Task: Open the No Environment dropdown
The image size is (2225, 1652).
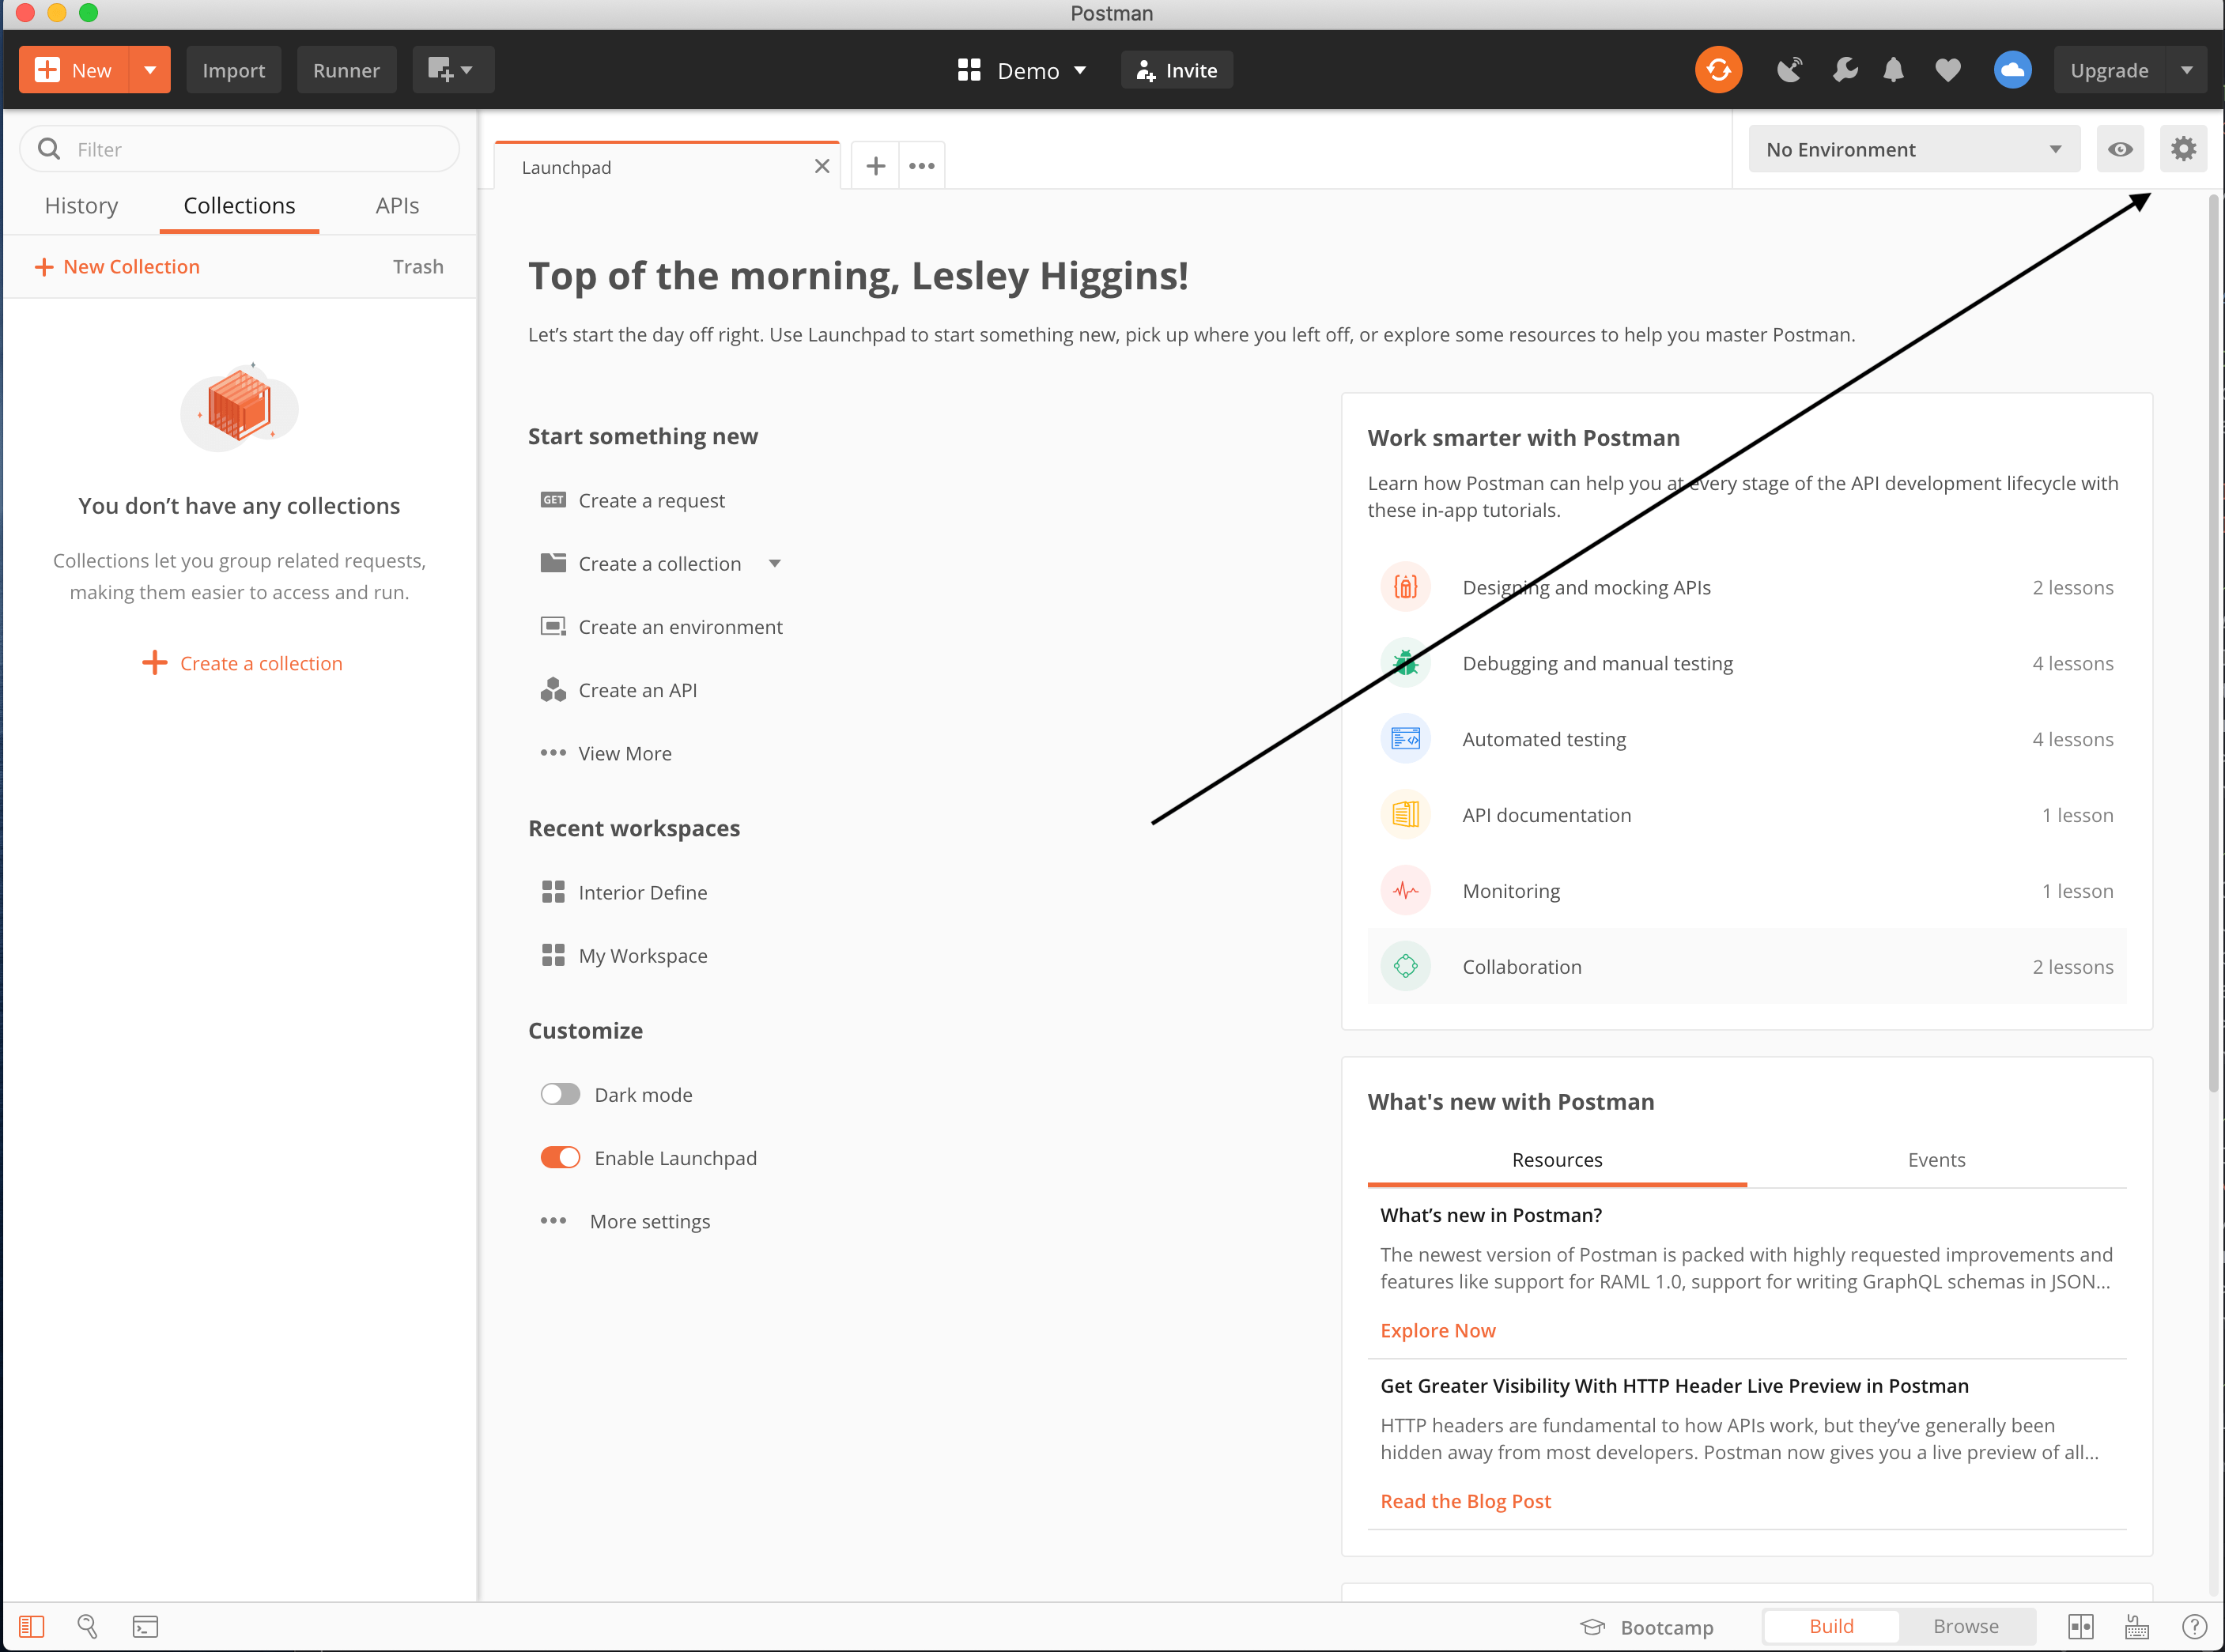Action: (x=1912, y=149)
